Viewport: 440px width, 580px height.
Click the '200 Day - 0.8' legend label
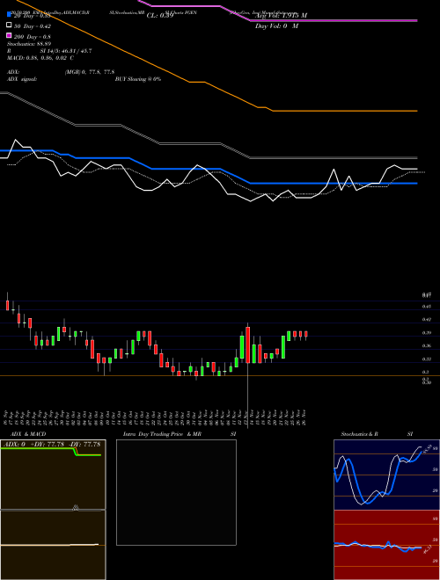click(x=33, y=37)
